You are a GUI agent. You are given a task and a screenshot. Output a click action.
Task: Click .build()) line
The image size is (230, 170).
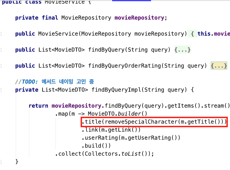tap(96, 146)
